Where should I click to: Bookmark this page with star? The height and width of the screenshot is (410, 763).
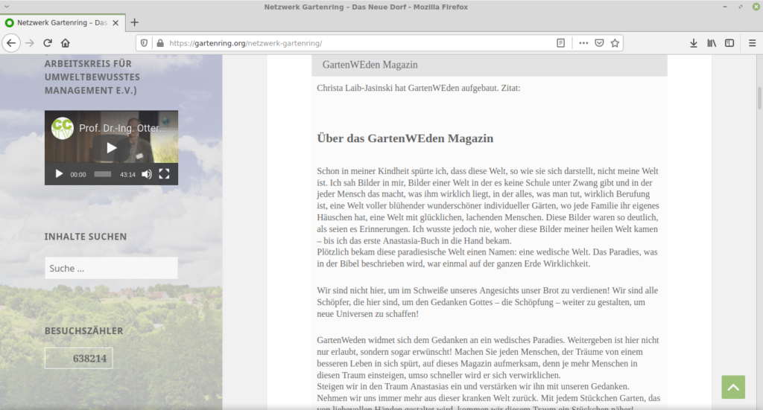[x=615, y=43]
